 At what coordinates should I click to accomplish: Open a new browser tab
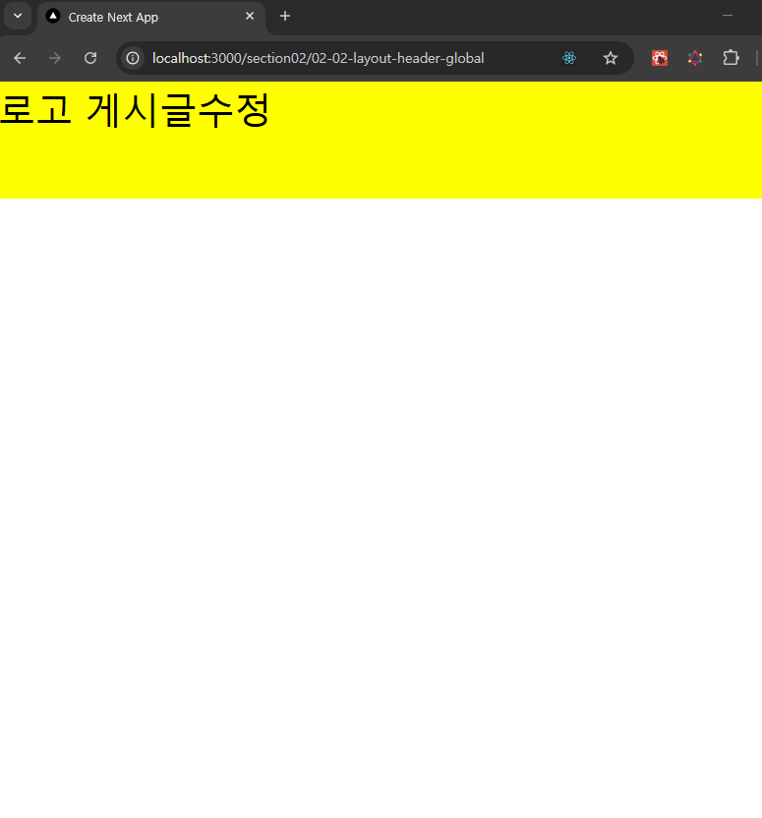click(x=285, y=16)
